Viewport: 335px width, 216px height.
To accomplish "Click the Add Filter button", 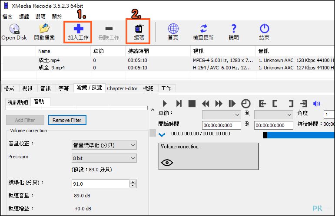I will coord(25,120).
